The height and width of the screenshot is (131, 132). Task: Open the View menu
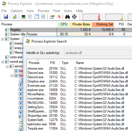(30, 11)
